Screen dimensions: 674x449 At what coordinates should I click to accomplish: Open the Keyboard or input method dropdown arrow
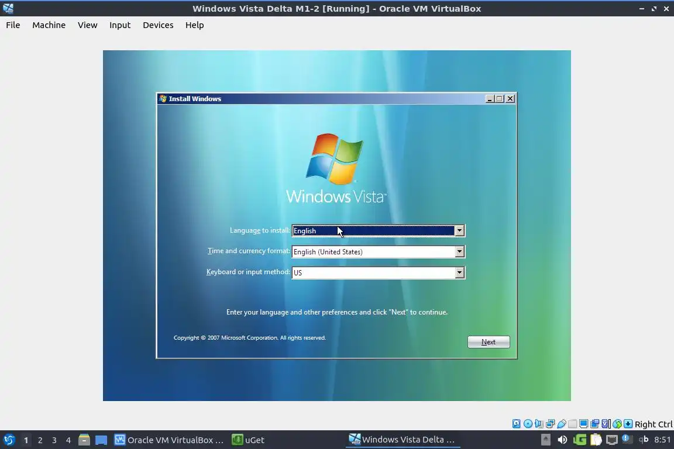point(459,272)
